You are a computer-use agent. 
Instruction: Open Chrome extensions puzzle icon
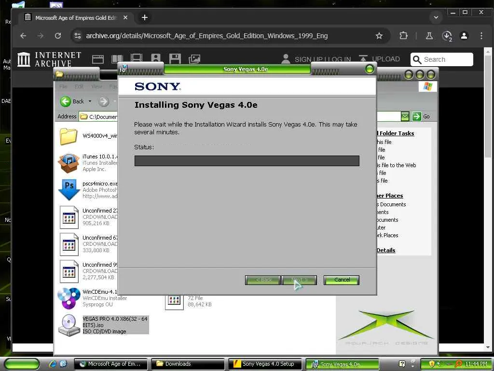click(x=403, y=36)
